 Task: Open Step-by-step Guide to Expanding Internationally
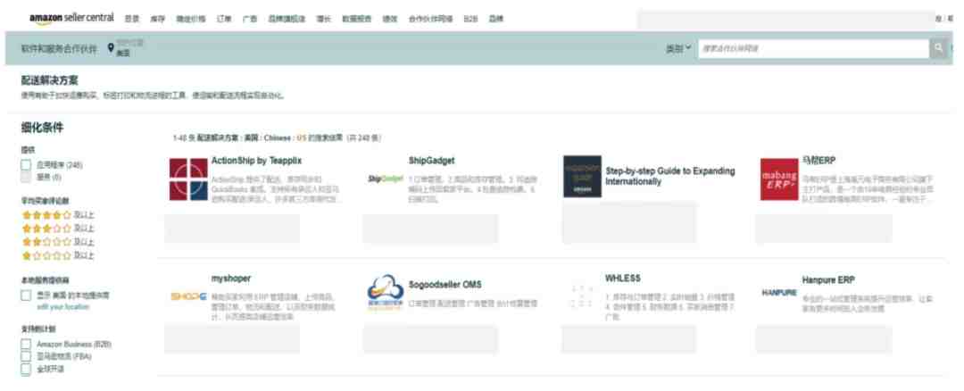pos(670,177)
